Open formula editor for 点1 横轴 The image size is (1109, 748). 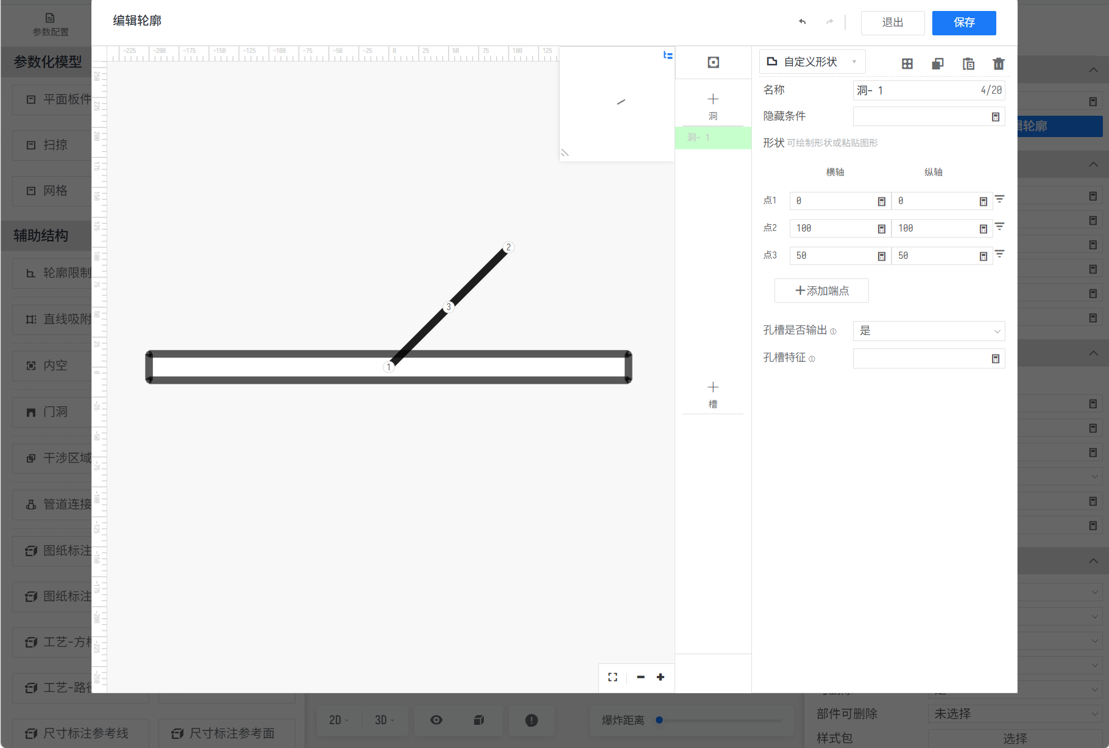pos(882,201)
